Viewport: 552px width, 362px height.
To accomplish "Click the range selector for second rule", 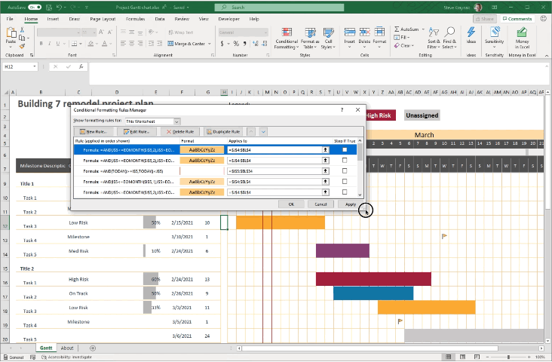I will [325, 161].
